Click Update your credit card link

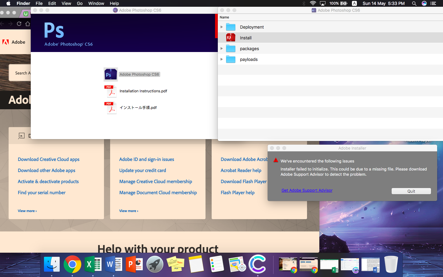pyautogui.click(x=143, y=171)
